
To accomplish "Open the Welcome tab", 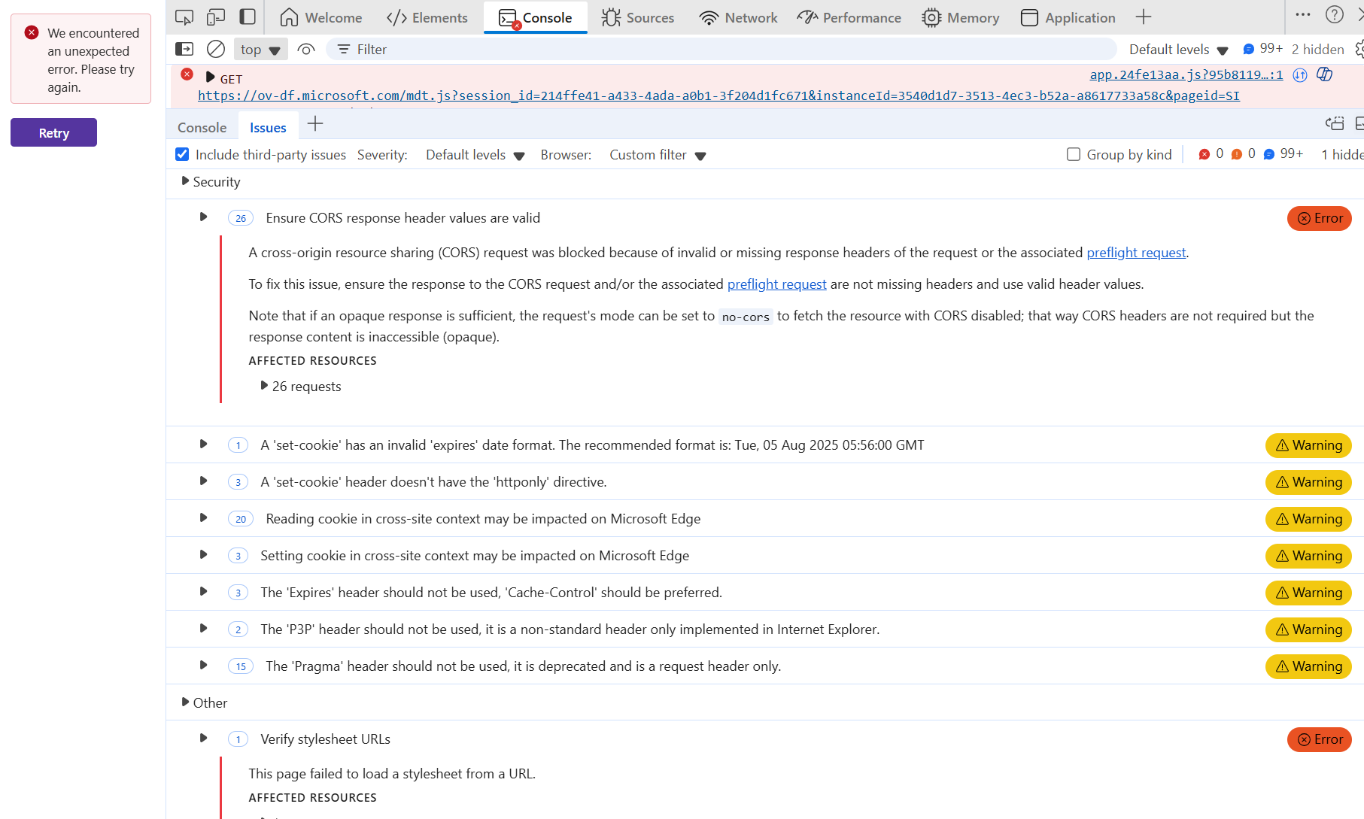I will pyautogui.click(x=320, y=17).
